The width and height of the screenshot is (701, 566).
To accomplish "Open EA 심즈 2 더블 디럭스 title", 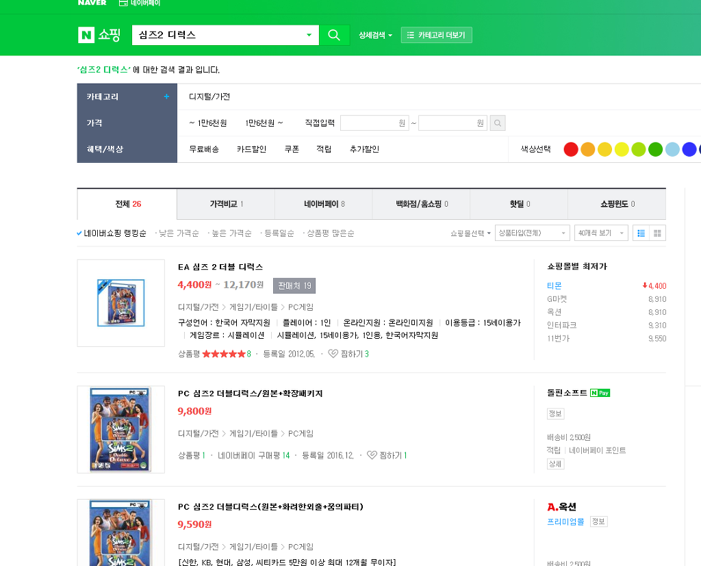I will coord(220,267).
